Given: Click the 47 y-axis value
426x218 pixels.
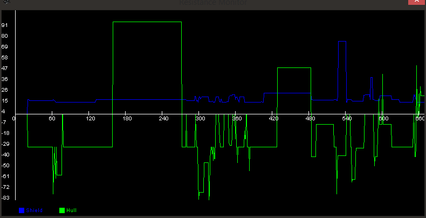Looking at the screenshot, I should coord(5,68).
